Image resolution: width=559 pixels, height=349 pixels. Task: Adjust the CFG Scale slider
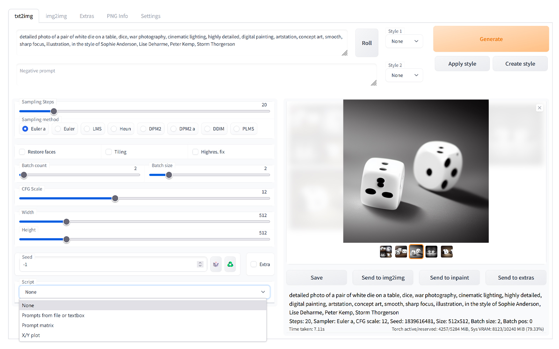pyautogui.click(x=115, y=198)
